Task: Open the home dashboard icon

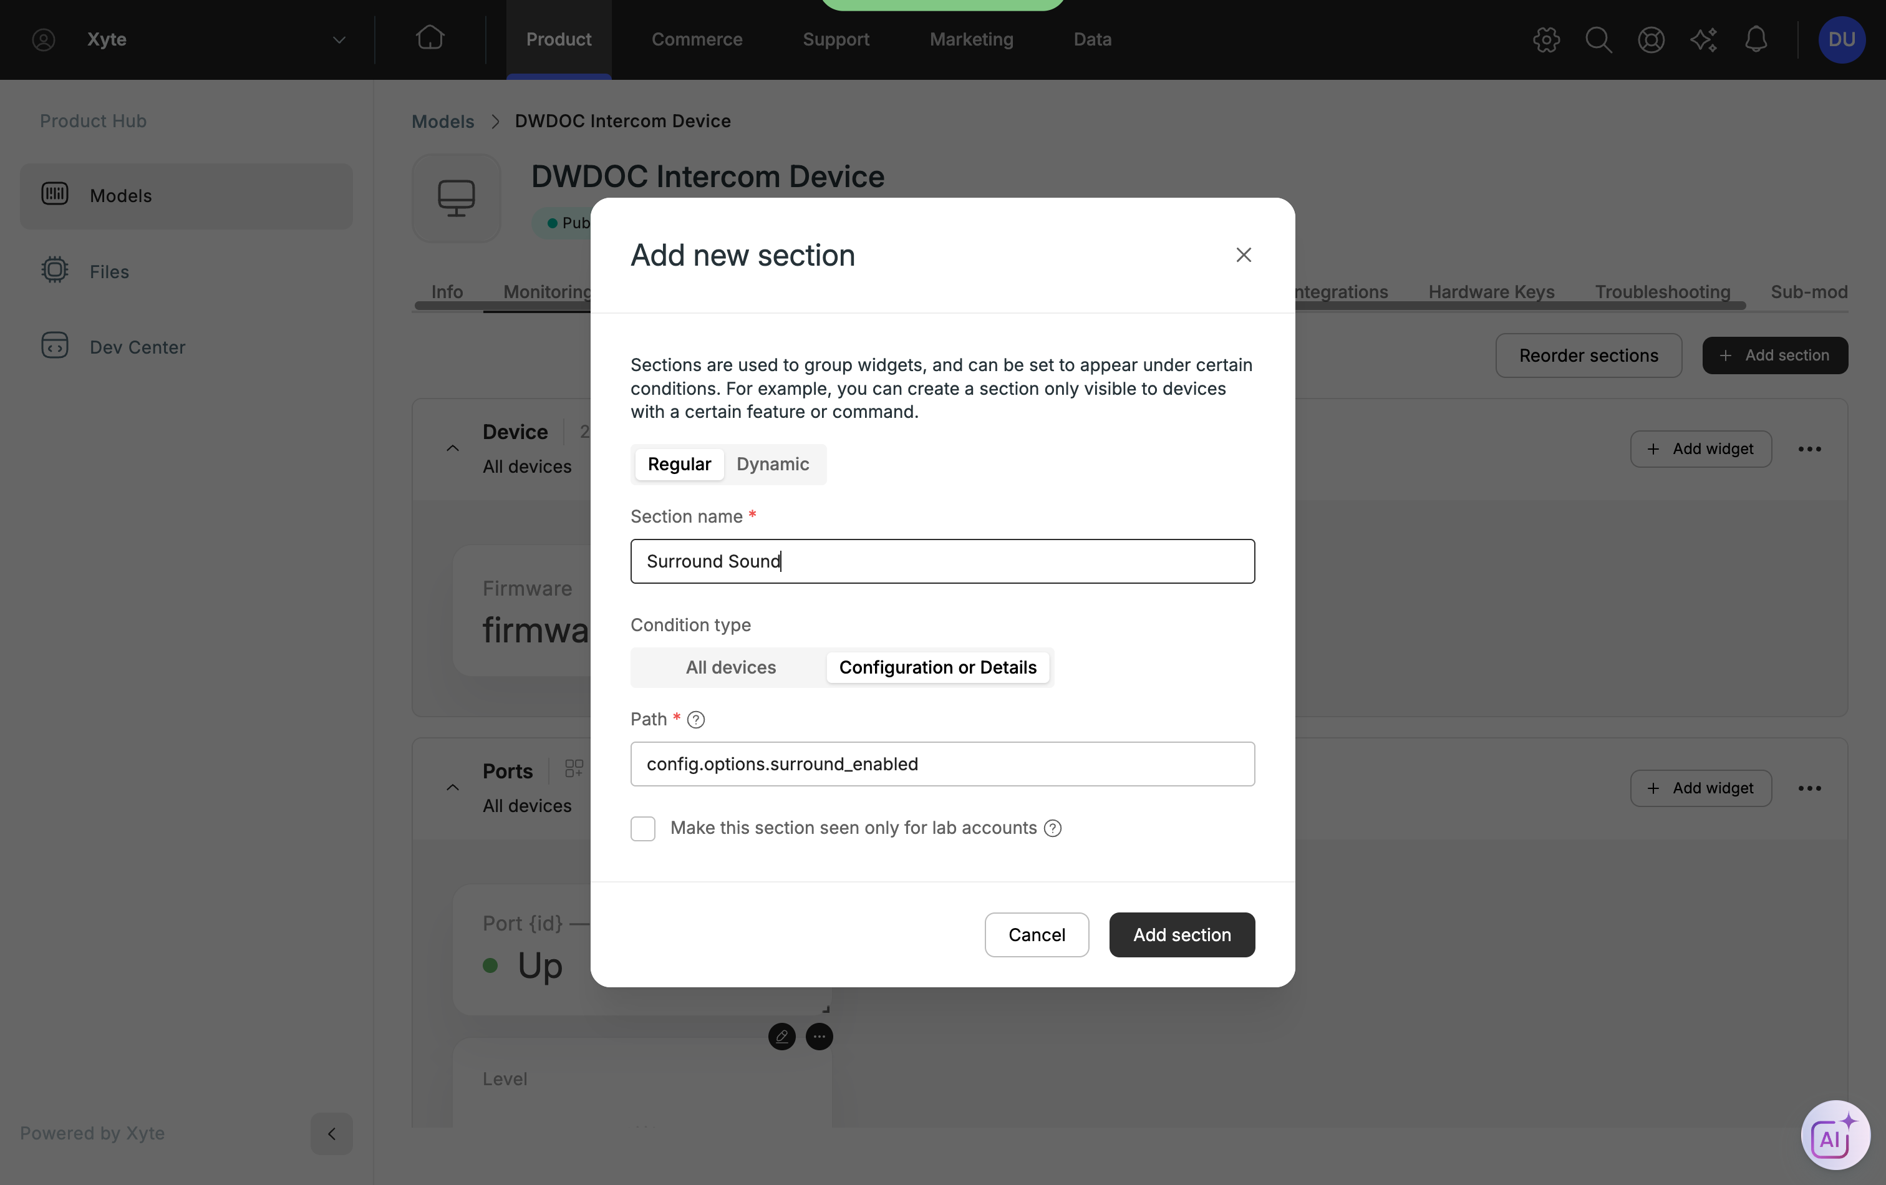Action: point(430,39)
